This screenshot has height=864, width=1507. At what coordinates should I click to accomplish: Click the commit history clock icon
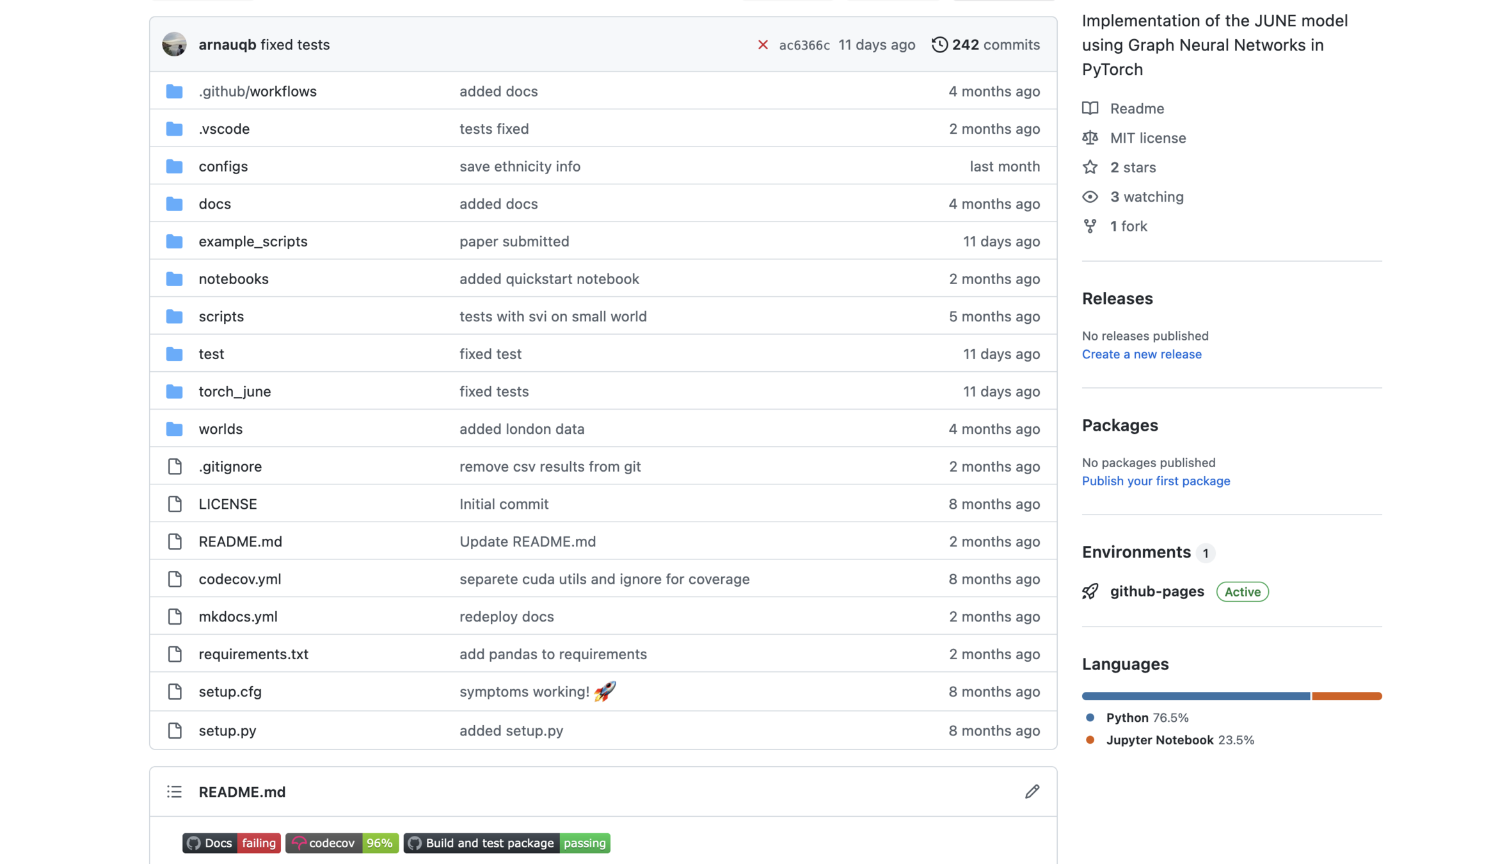tap(939, 45)
